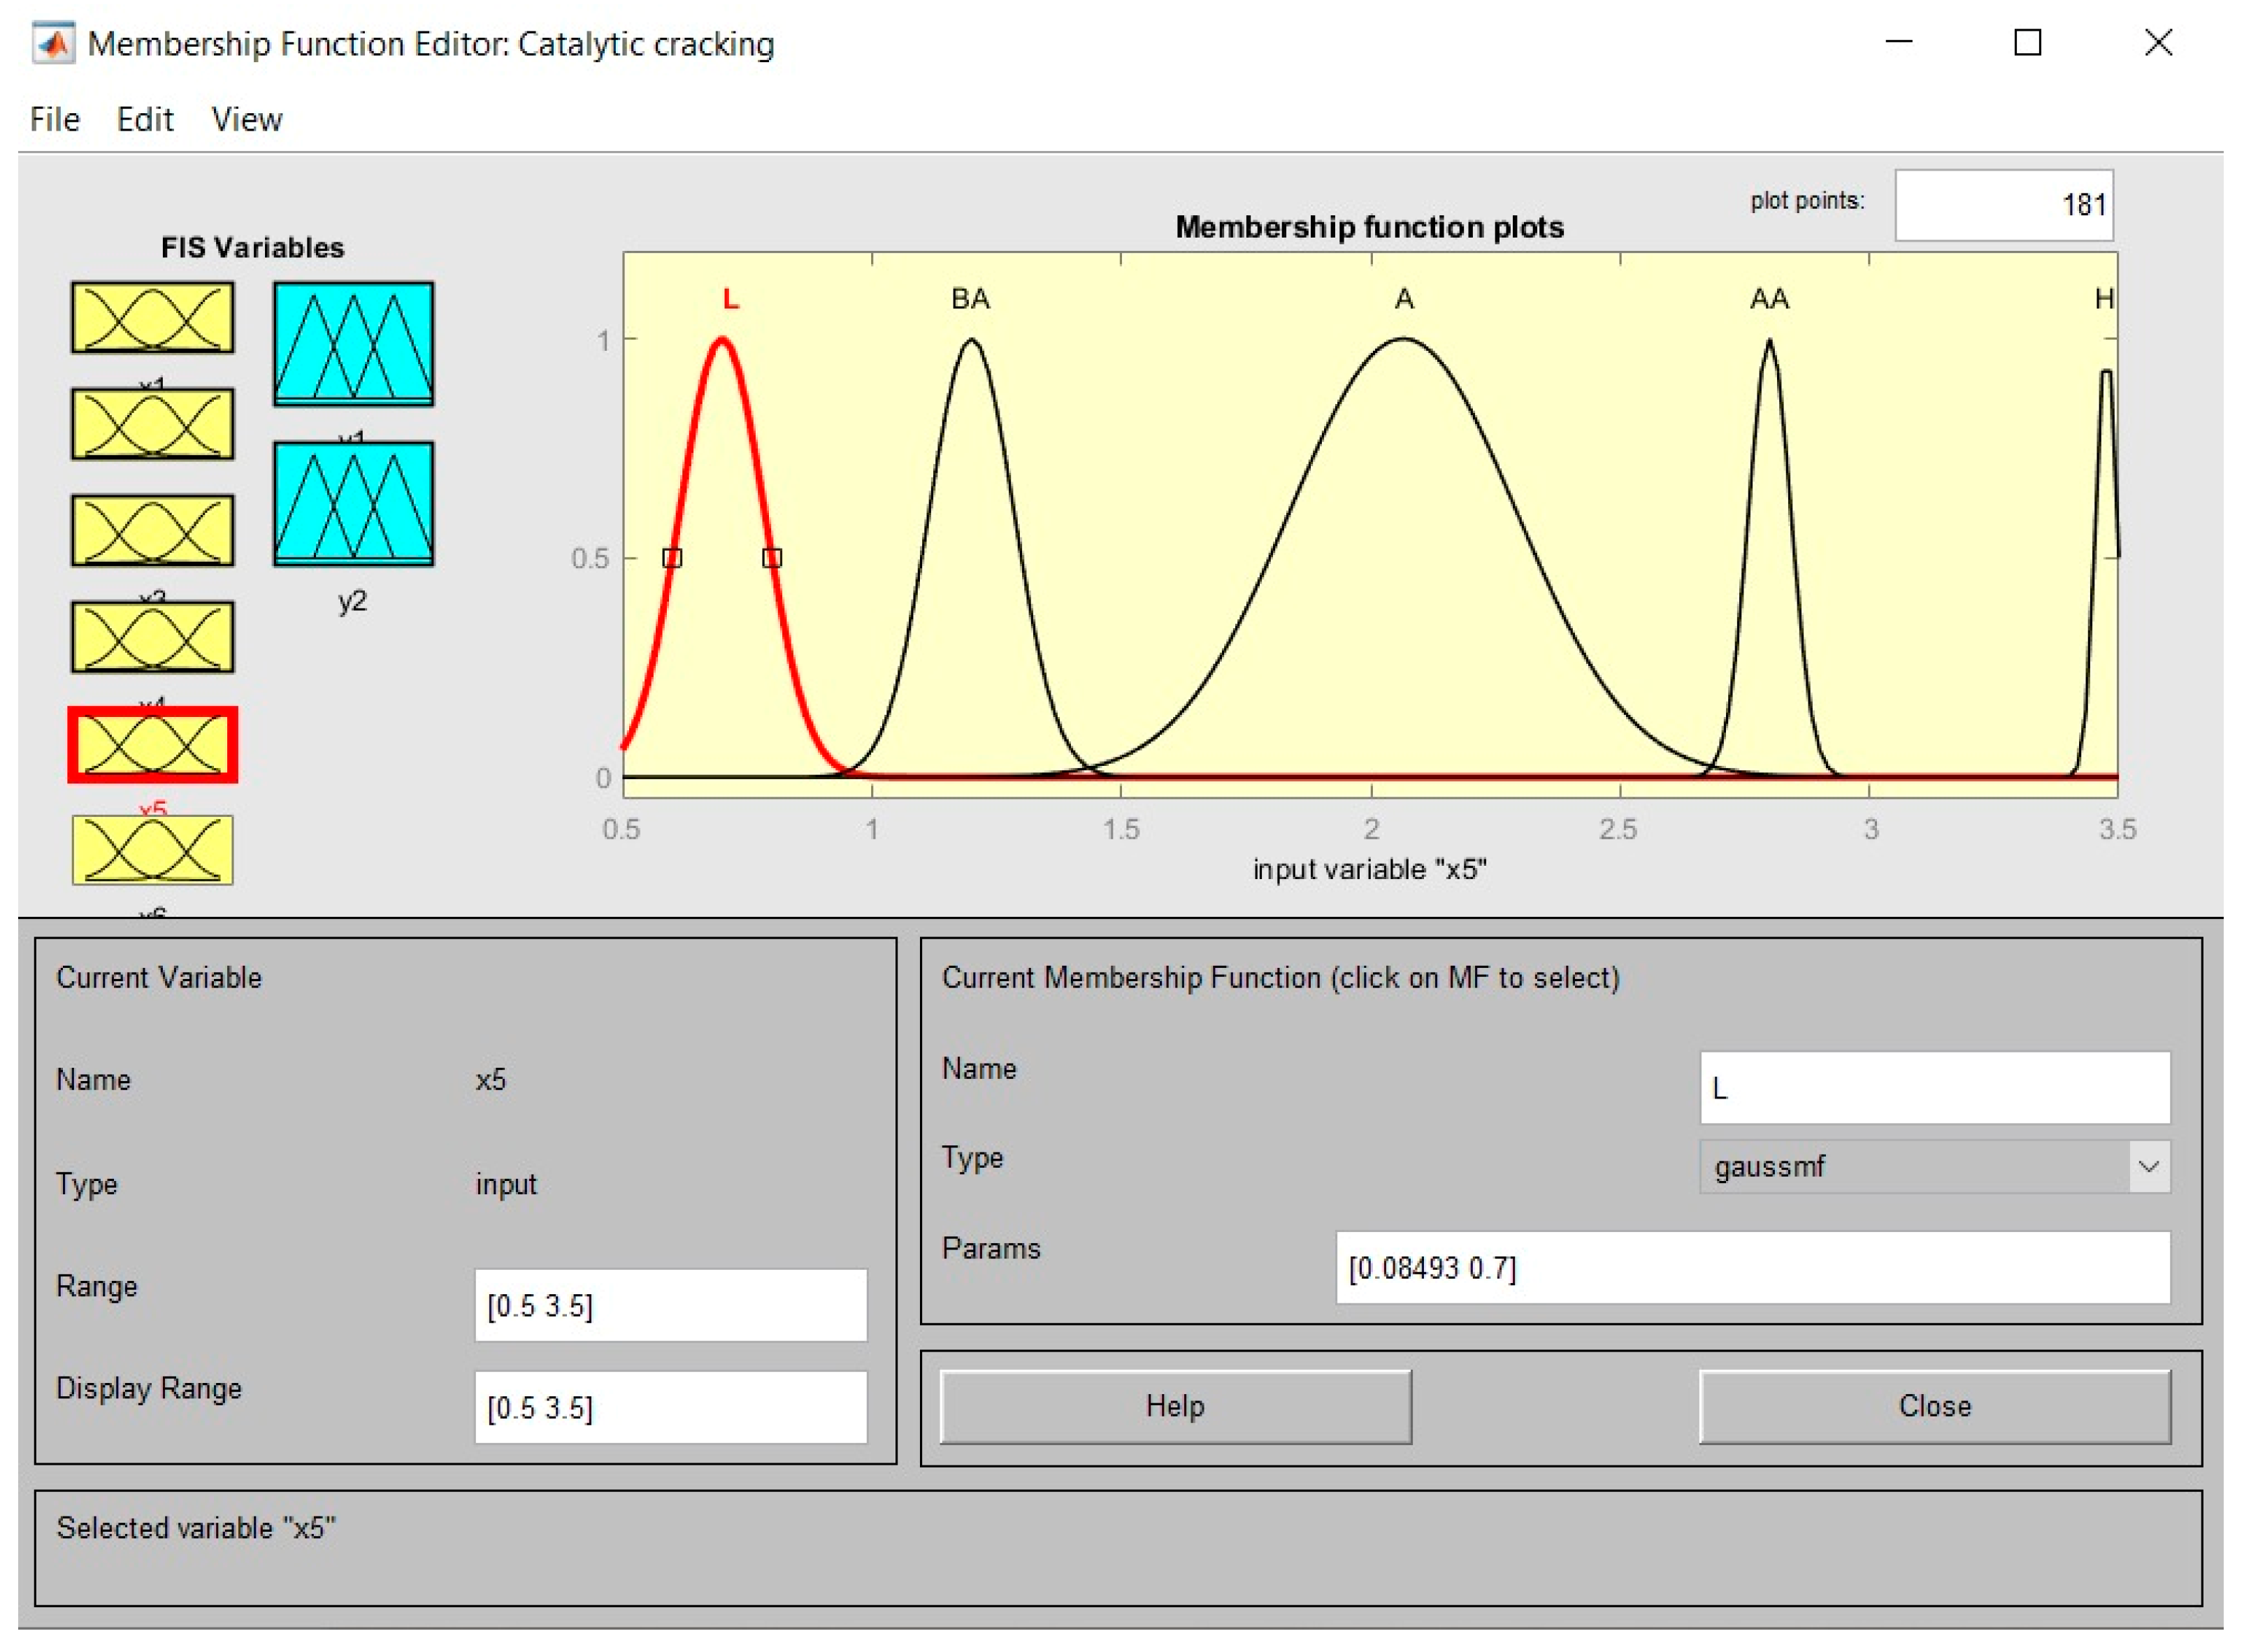
Task: Open the View menu
Action: pos(246,120)
